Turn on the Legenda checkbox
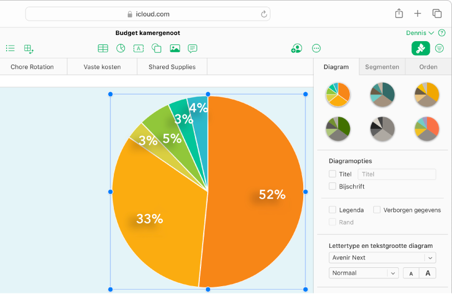The height and width of the screenshot is (294, 452). click(333, 210)
